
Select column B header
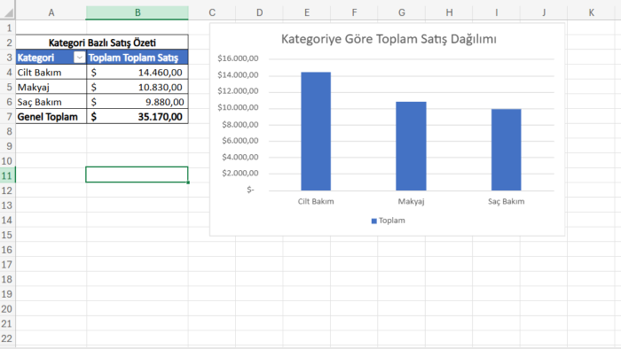[x=138, y=12]
